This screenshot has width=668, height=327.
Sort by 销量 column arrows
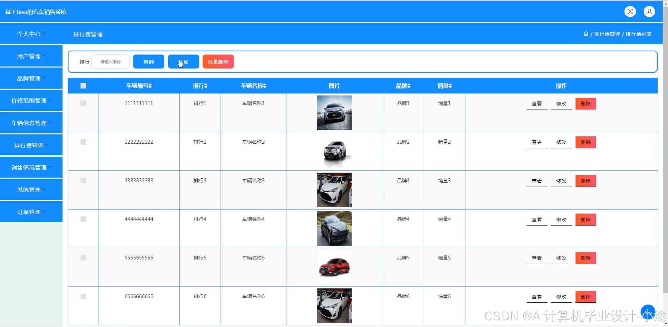[450, 86]
